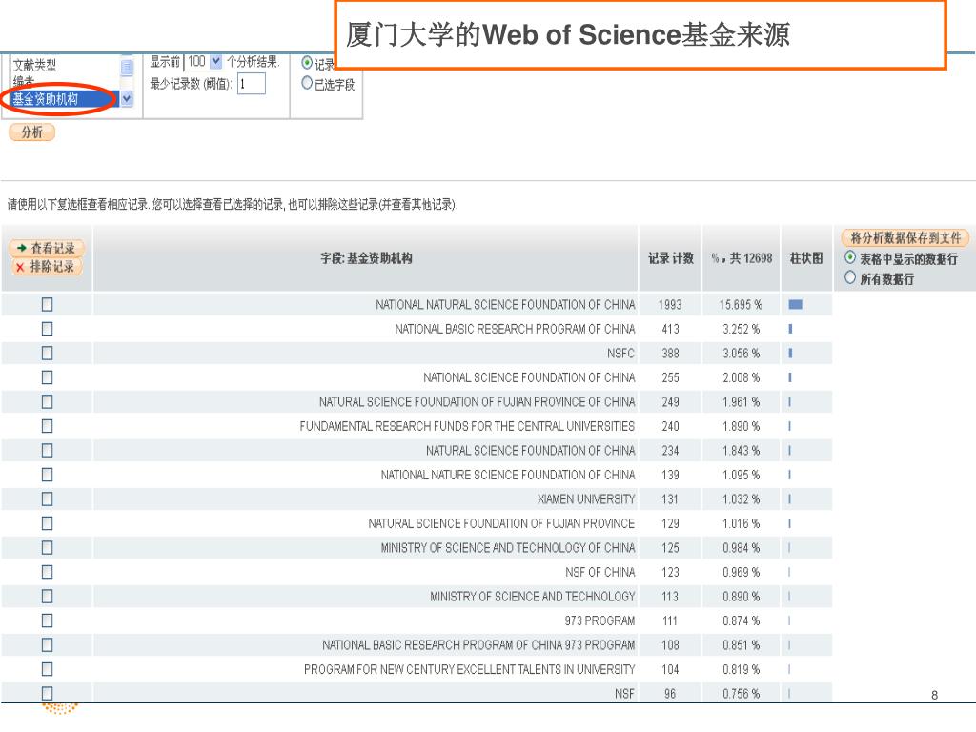The width and height of the screenshot is (976, 732).
Task: Select 表格中显示的数据行 radio option
Action: click(x=850, y=257)
